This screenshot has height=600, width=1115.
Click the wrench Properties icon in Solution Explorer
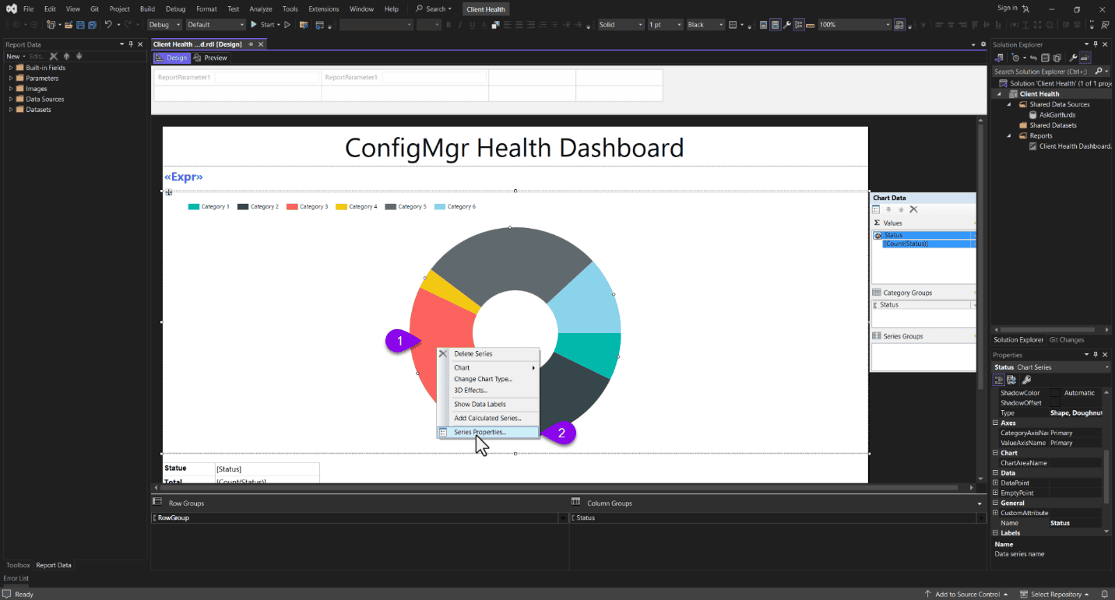[1073, 58]
